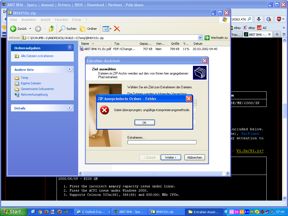288x216 pixels.
Task: Open Eigene Dateien link
Action: [x=31, y=83]
